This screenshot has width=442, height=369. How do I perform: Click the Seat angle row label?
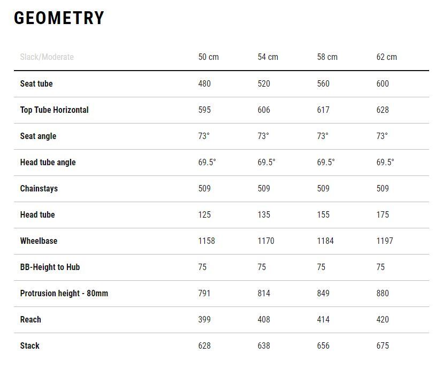coord(38,136)
